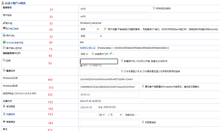Click the WireGuard_usergroup text
The width and height of the screenshot is (220, 131).
(91, 23)
